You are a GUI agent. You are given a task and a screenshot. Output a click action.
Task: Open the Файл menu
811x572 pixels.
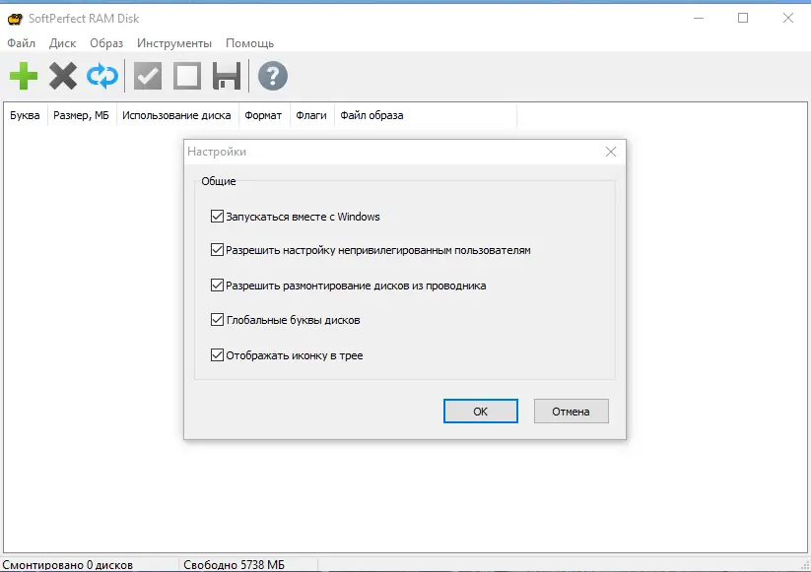(x=24, y=43)
